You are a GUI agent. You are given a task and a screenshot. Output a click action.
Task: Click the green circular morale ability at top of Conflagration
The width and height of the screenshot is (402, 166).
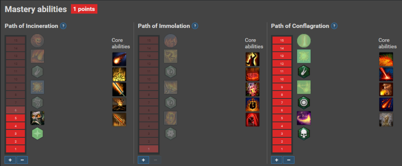coord(304,41)
